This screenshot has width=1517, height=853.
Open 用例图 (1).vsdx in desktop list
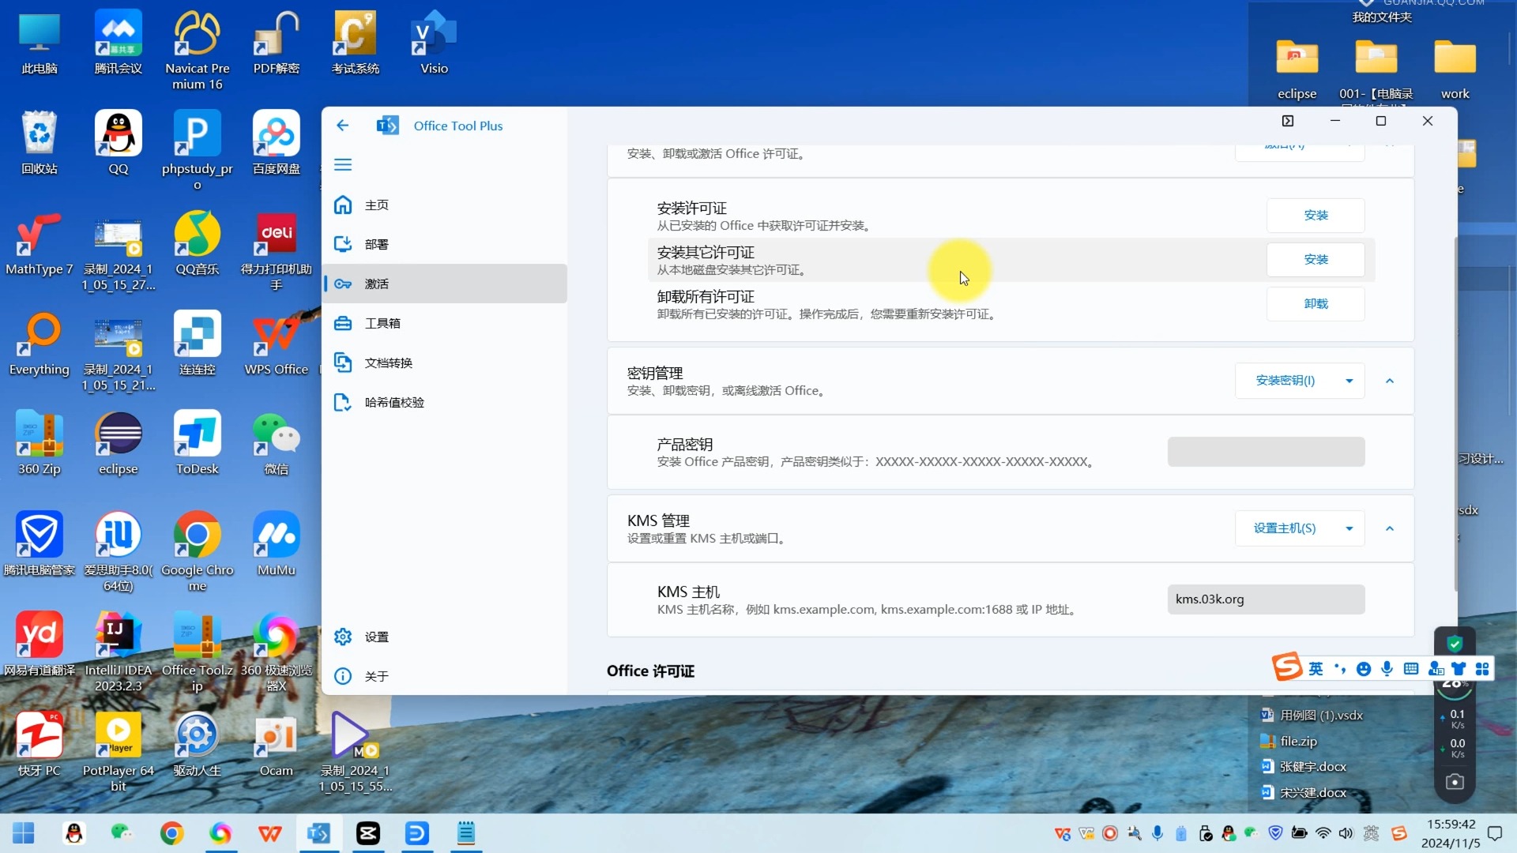click(x=1312, y=716)
